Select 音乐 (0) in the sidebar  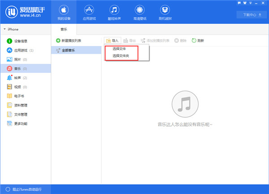[x=26, y=69]
